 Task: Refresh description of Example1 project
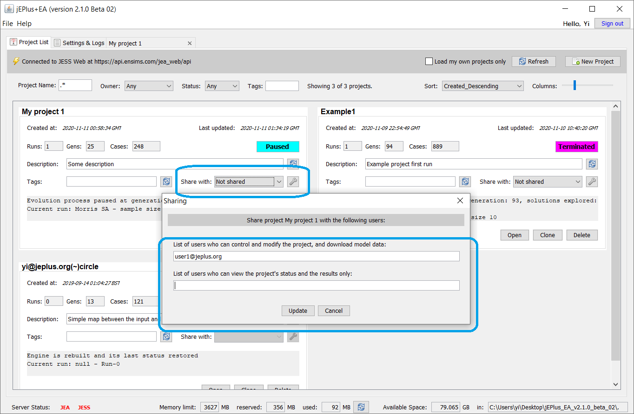pos(592,164)
